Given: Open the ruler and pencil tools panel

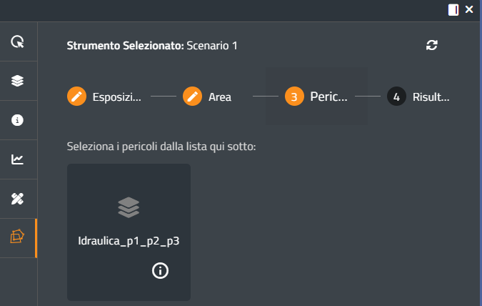Looking at the screenshot, I should point(18,199).
